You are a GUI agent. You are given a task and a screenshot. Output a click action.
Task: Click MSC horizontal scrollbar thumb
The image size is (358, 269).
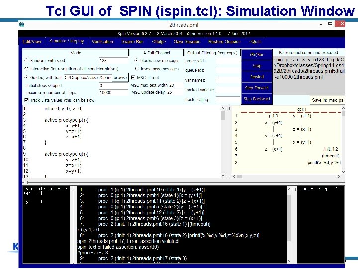point(239,176)
